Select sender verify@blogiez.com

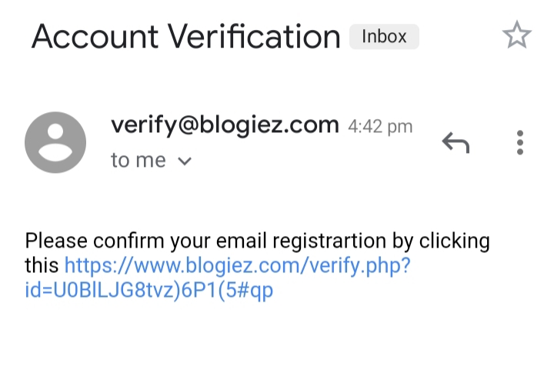[225, 125]
